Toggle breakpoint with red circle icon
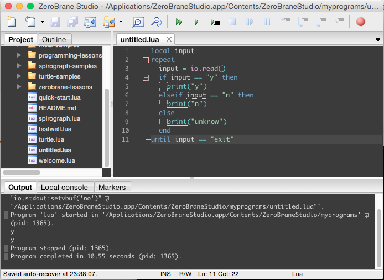Viewport: 384px width, 280px height. coord(361,22)
